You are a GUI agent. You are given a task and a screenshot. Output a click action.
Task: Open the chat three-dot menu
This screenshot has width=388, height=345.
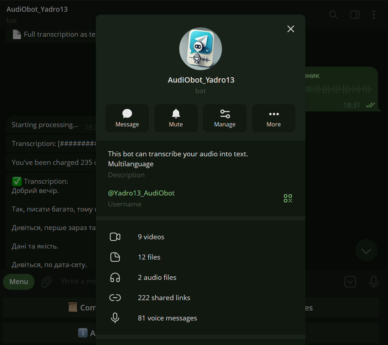tap(374, 15)
